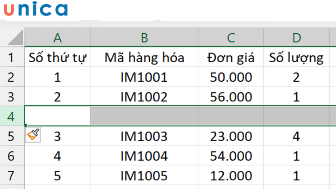Click quantity cell in IM1004 row

click(x=297, y=155)
